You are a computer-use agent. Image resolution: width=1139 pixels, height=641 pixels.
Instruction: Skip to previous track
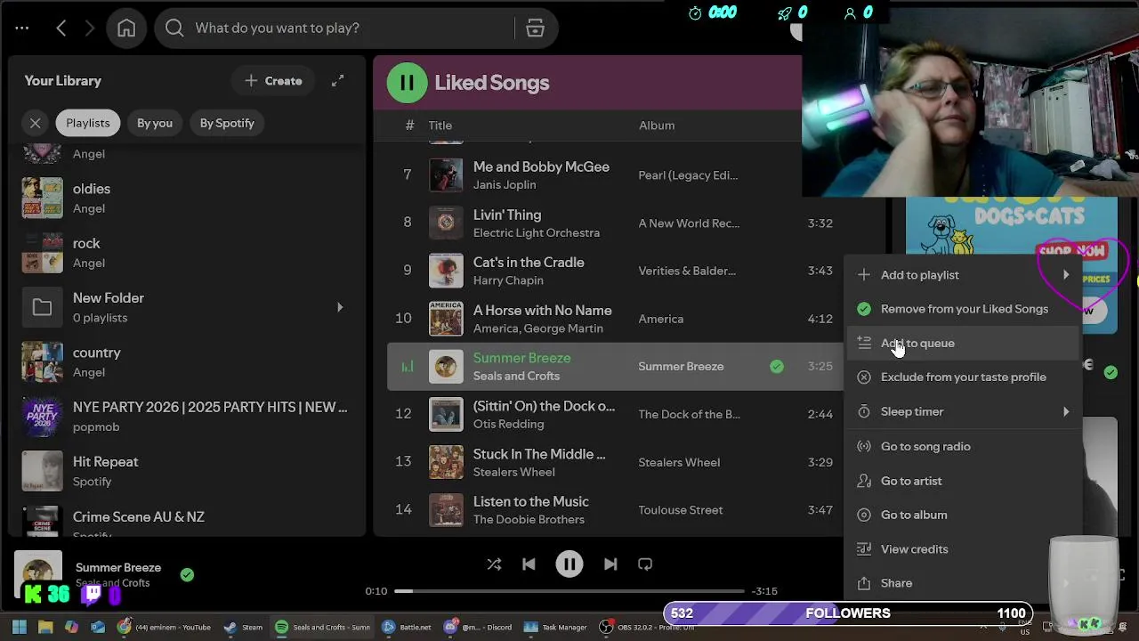529,564
